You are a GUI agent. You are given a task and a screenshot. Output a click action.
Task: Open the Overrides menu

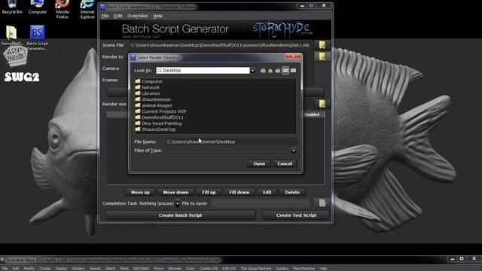(137, 16)
